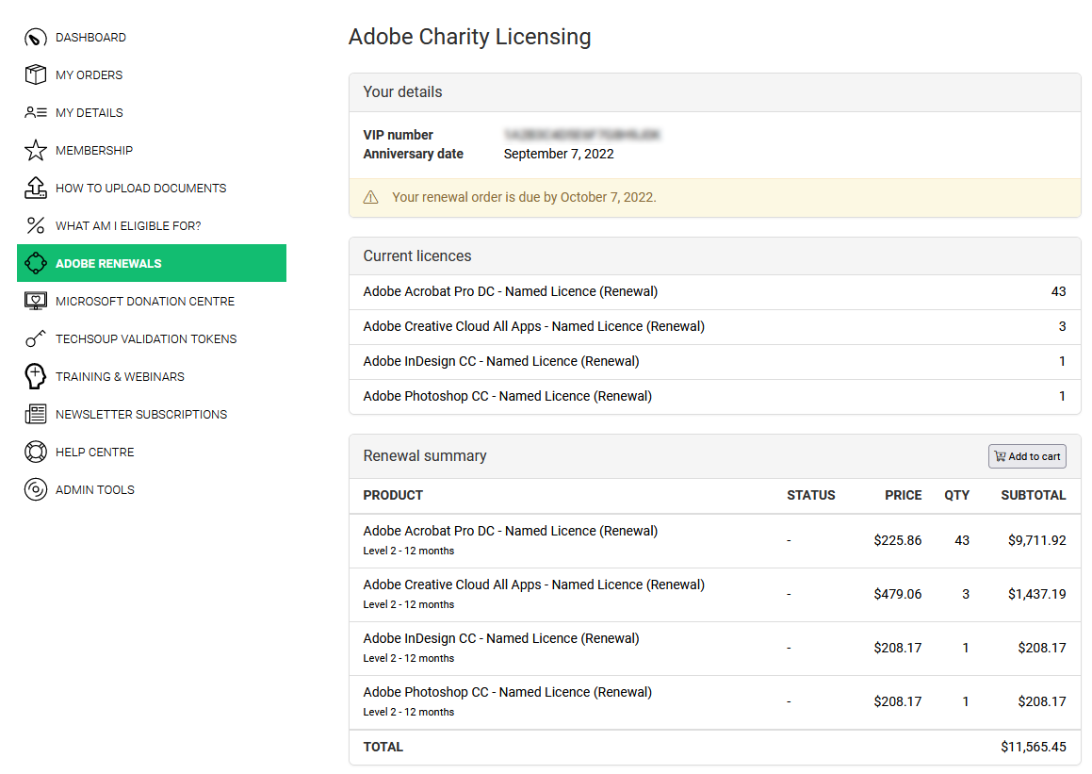
Task: Click InDesign CC row in Current licences
Action: point(714,362)
